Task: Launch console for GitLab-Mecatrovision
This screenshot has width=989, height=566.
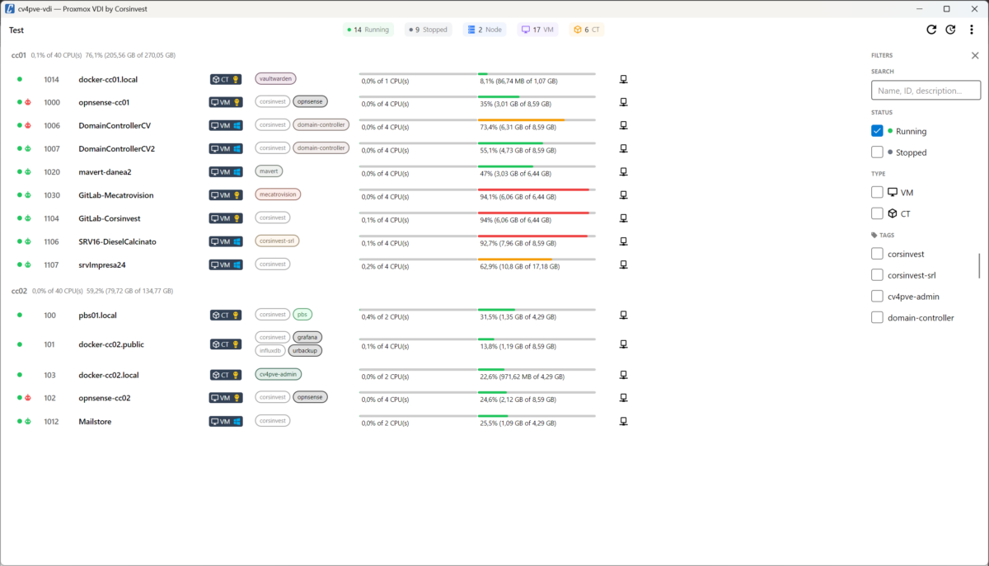Action: (624, 195)
